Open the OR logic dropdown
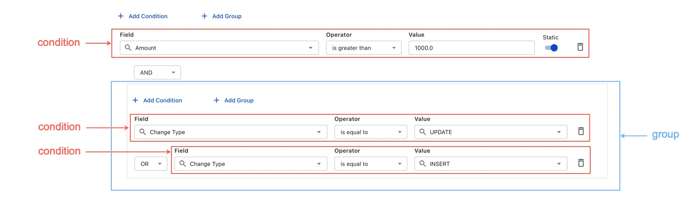This screenshot has width=691, height=211. click(151, 164)
